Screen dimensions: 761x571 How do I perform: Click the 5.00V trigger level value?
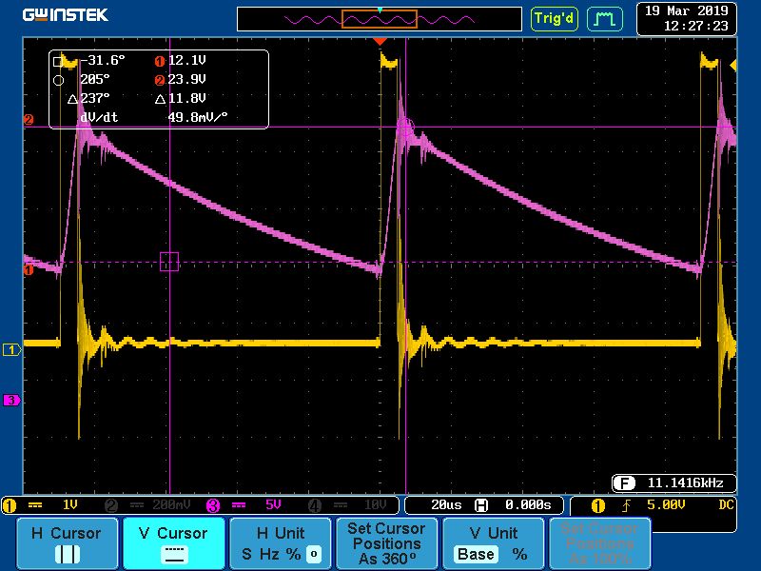pos(666,505)
